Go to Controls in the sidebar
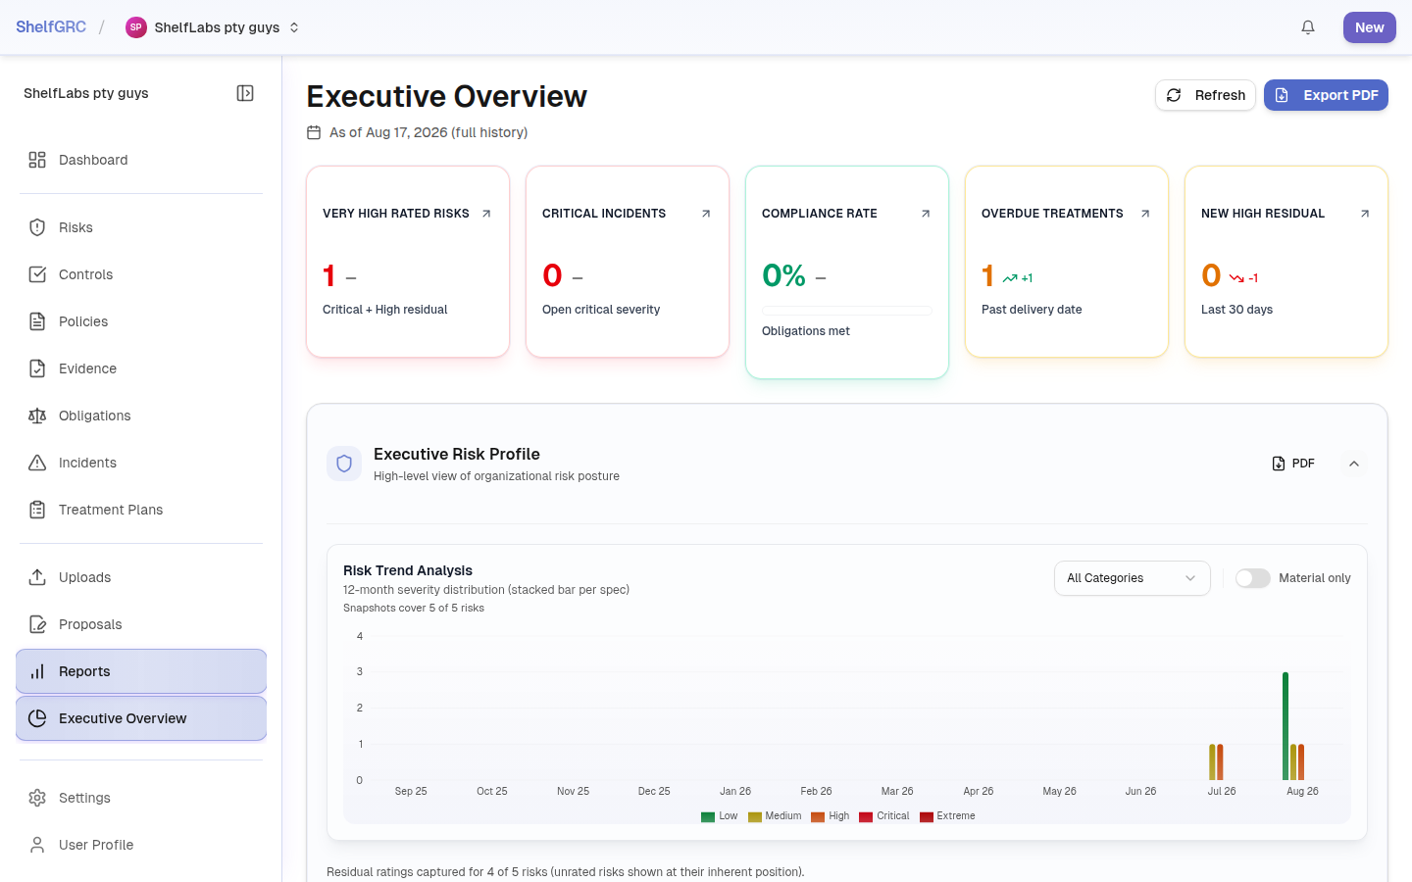 pyautogui.click(x=141, y=274)
